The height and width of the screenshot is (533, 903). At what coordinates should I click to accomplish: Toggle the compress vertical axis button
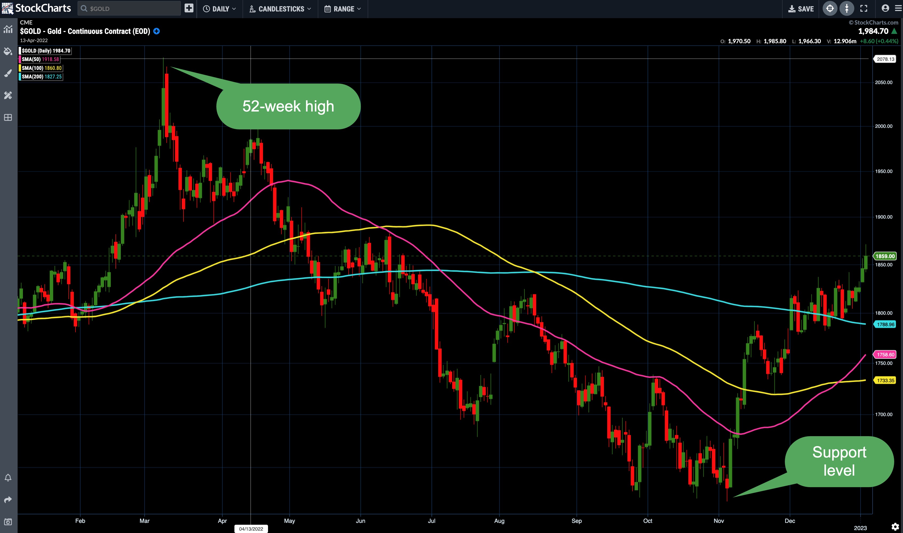tap(847, 9)
